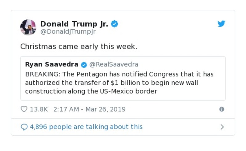This screenshot has height=151, width=246.
Task: Click verified badge beside Donald Trump Jr.
Action: pos(115,24)
